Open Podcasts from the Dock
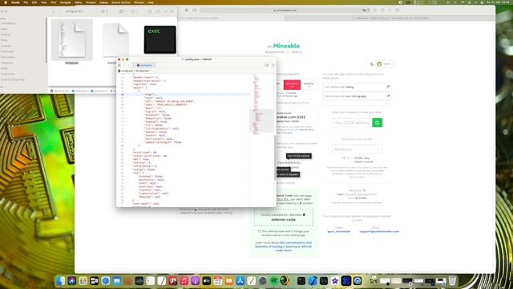This screenshot has width=513, height=289. tap(196, 281)
